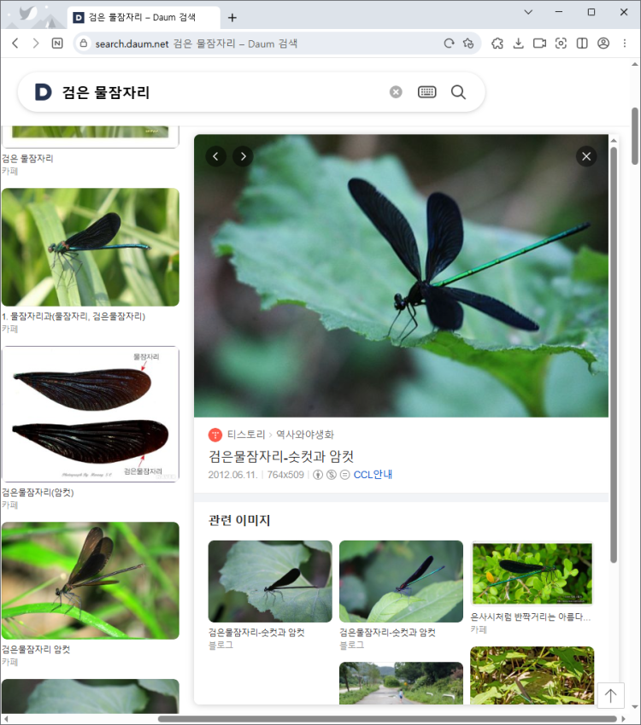Bookmark this page with star icon
This screenshot has width=641, height=725.
point(468,44)
